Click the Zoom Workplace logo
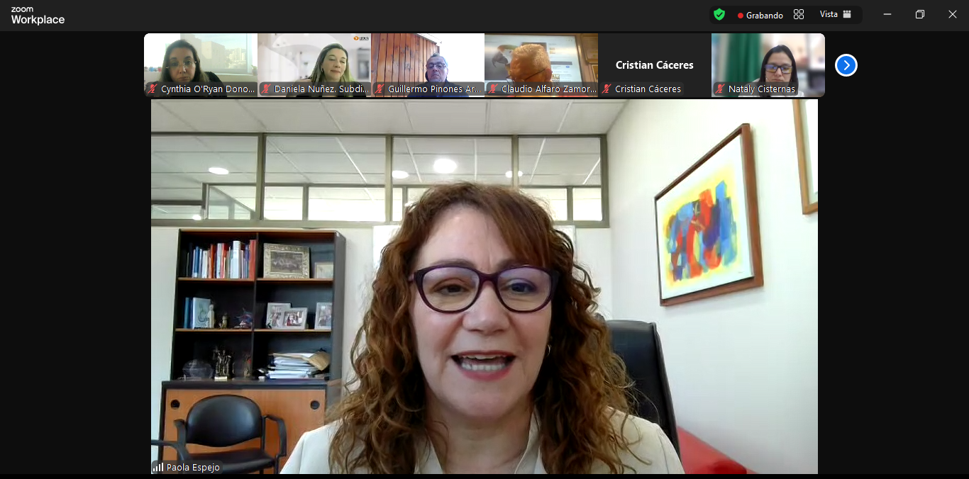Screen dimensions: 969x479 [38, 16]
